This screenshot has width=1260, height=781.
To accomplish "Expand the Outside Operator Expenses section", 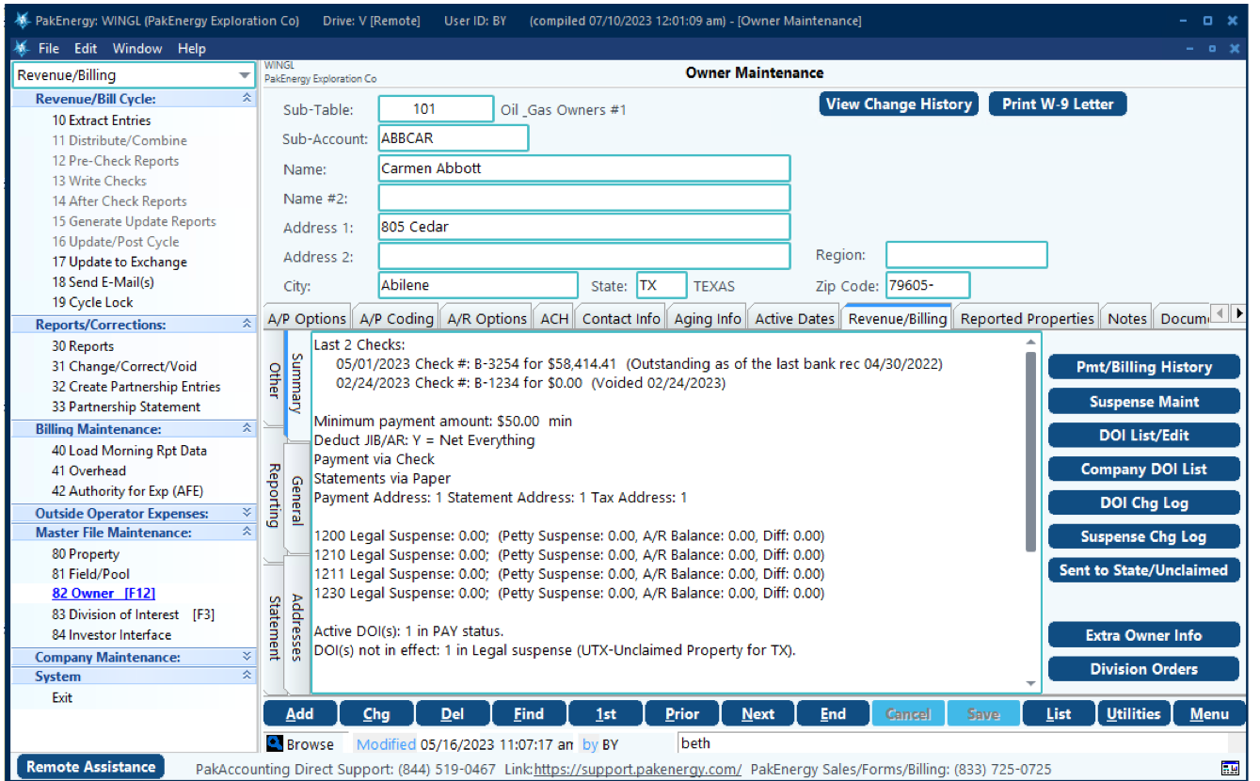I will coord(247,511).
